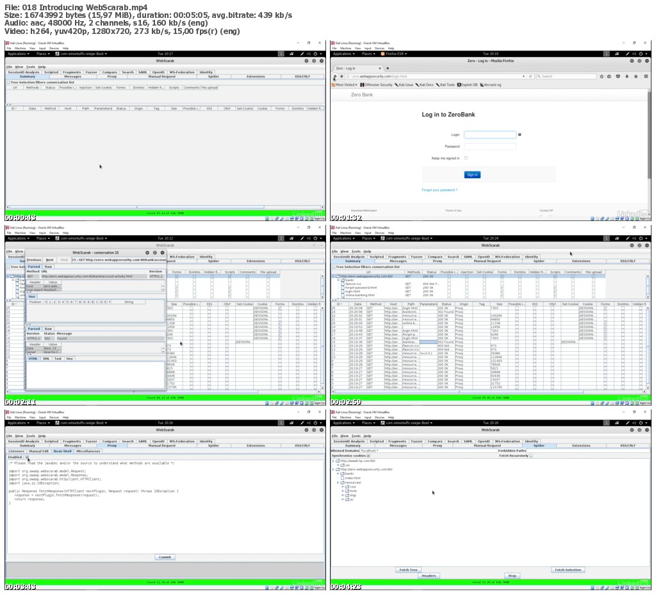In the 00:04:23 frame, click the 'Forbidden Paths' field

pyautogui.click(x=587, y=451)
